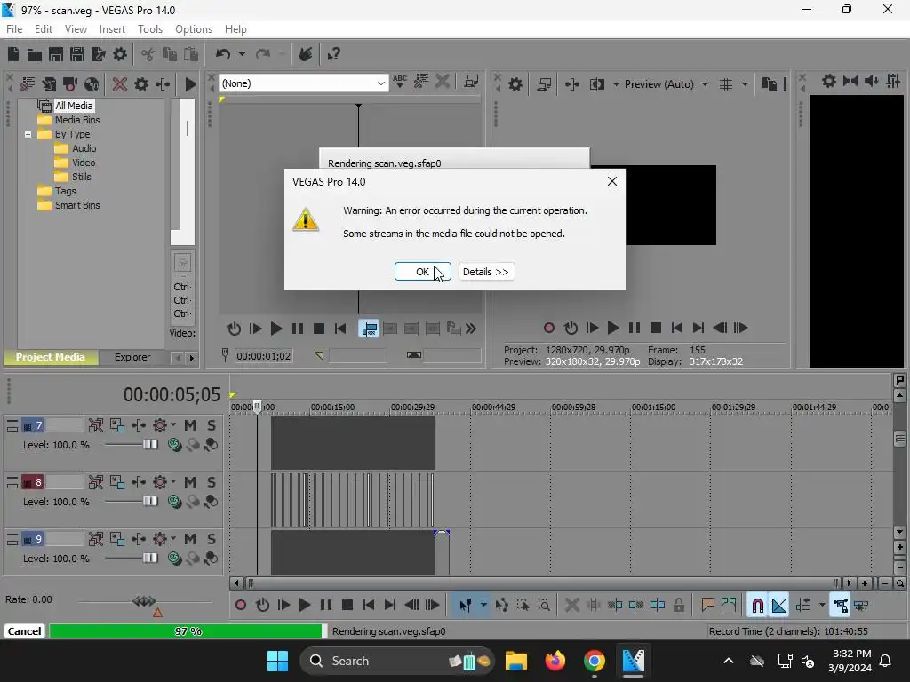Click Loop Playback in timeline transport

coord(262,606)
